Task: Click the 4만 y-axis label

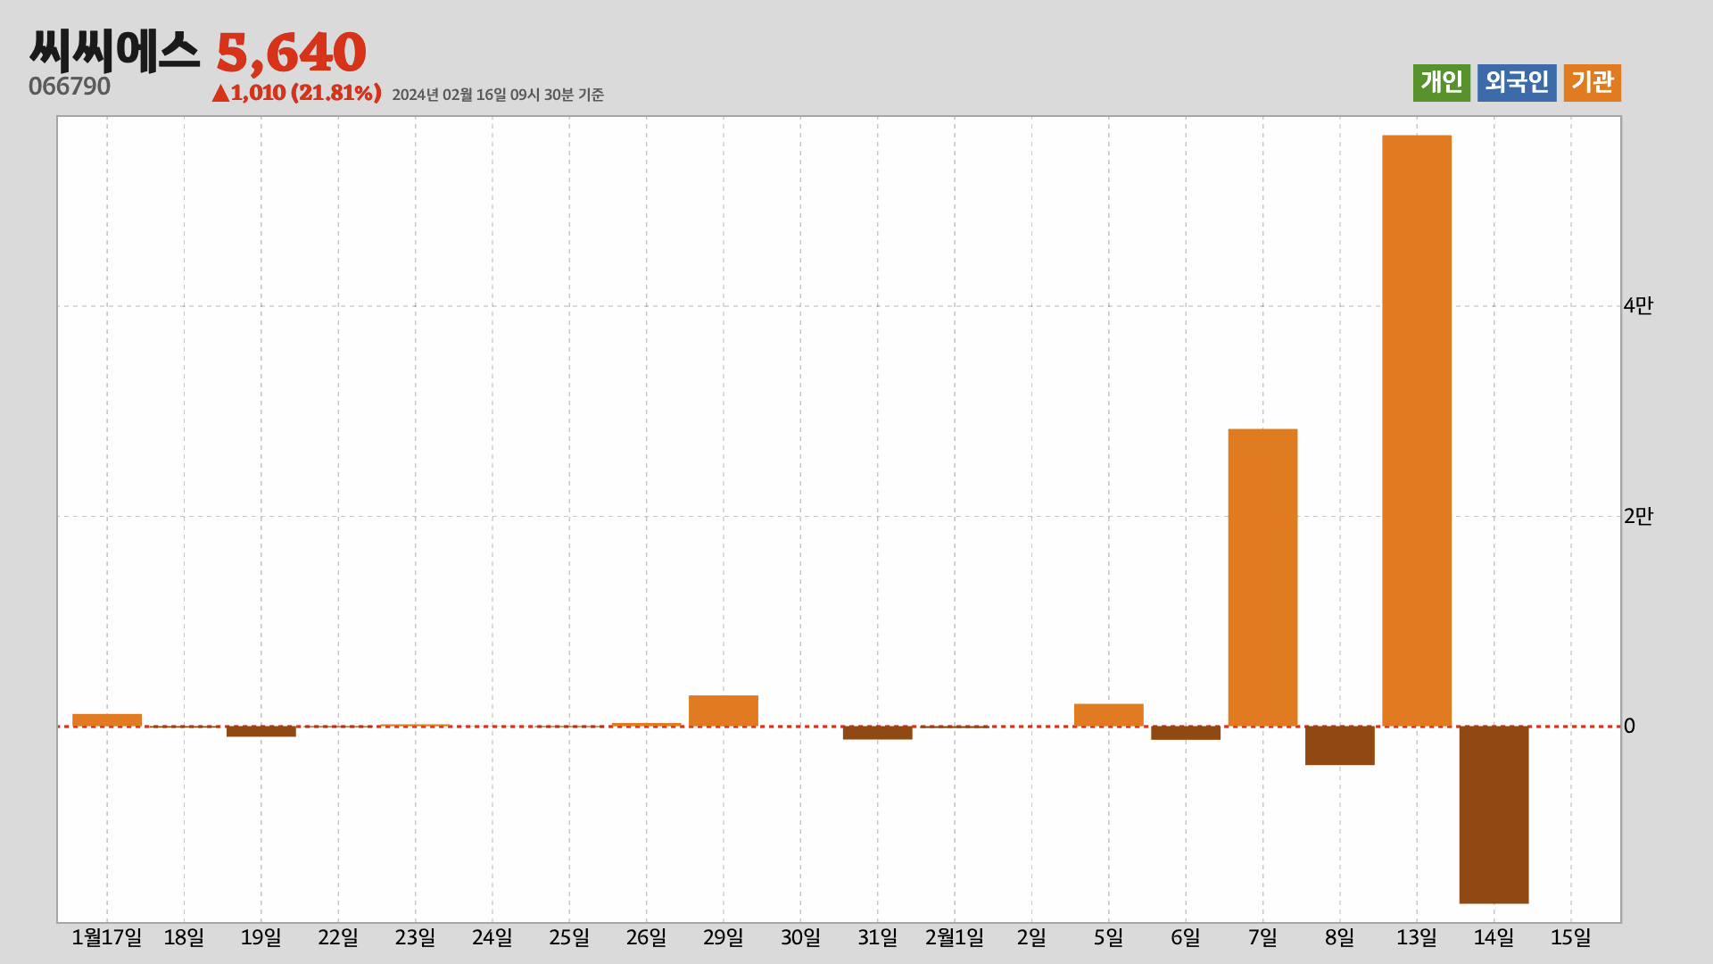Action: [1638, 306]
